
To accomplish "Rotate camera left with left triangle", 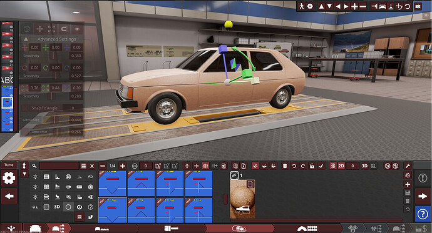I will tap(338, 6).
